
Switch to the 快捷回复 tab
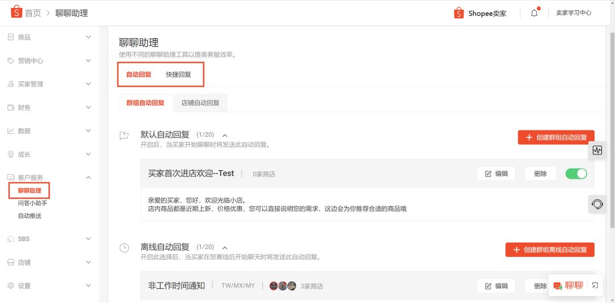(x=178, y=75)
